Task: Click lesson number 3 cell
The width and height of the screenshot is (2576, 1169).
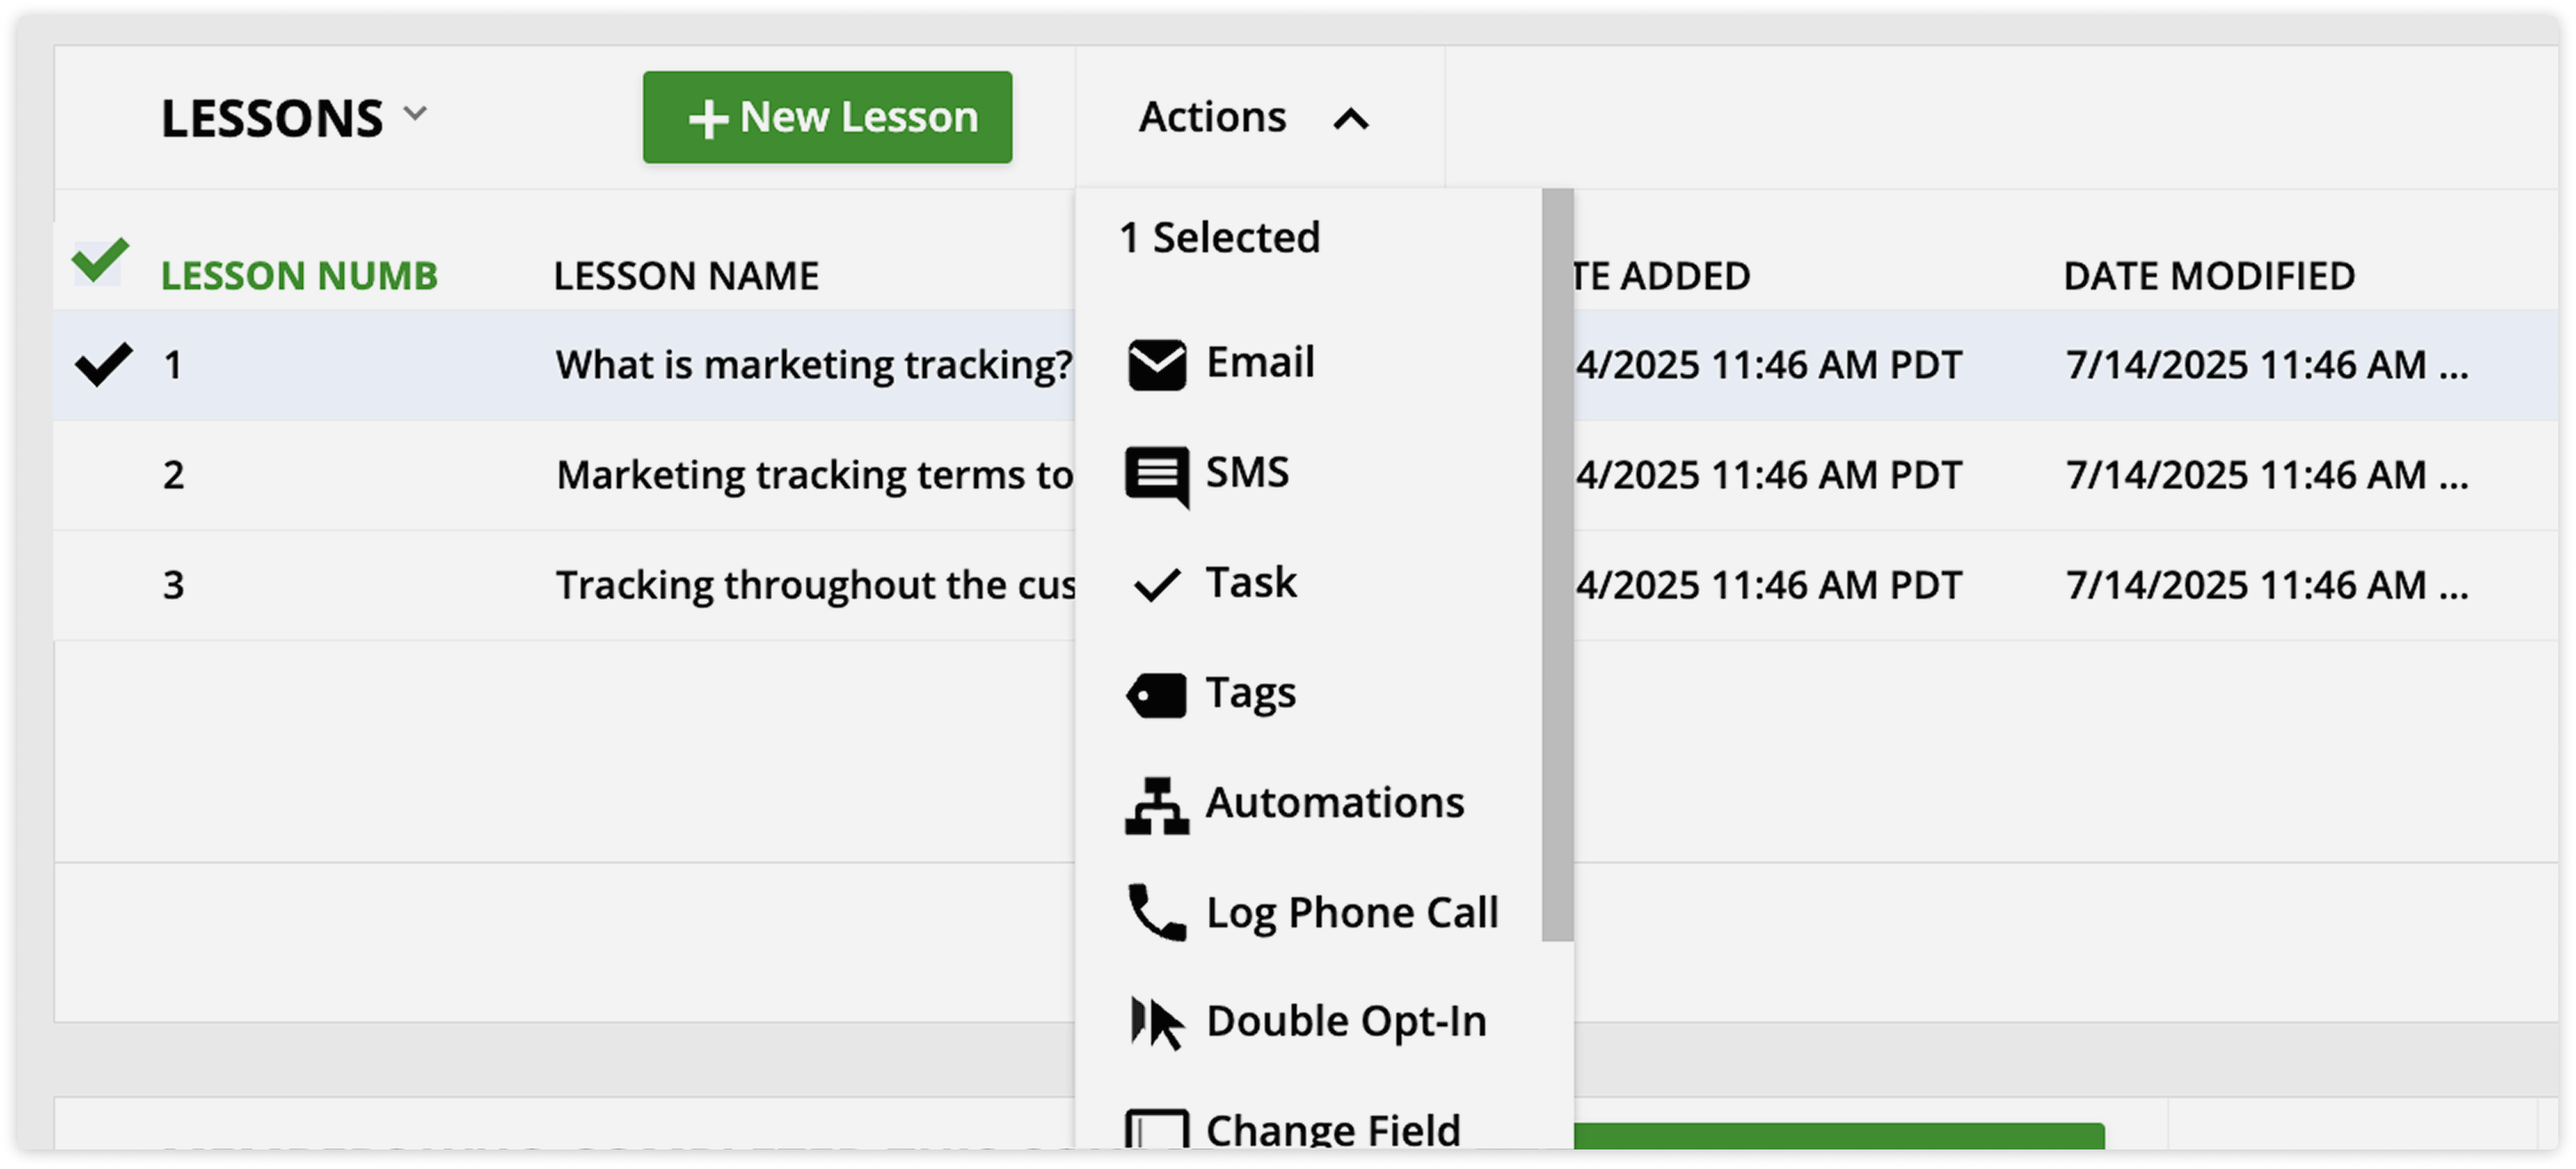Action: [x=174, y=585]
